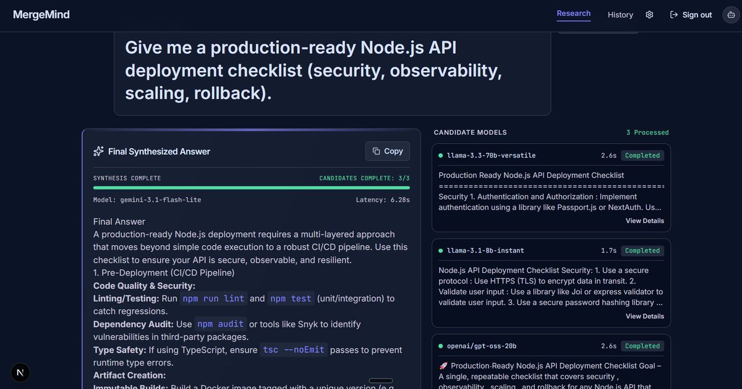Click the sign out arrow icon
Screen dimensions: 742x389
point(674,15)
